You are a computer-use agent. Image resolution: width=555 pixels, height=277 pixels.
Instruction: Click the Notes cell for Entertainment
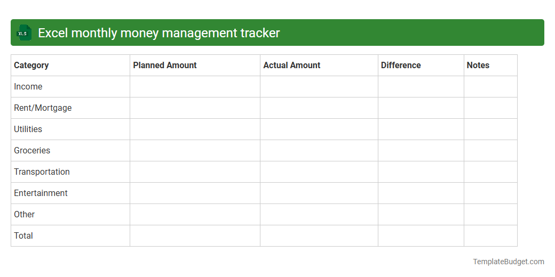[490, 193]
